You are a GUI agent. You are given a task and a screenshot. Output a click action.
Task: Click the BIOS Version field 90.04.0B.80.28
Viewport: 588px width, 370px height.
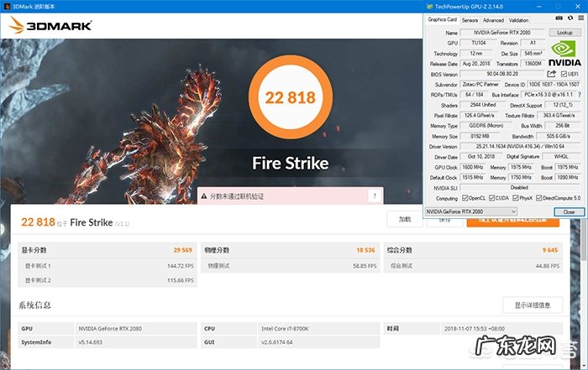coord(502,74)
